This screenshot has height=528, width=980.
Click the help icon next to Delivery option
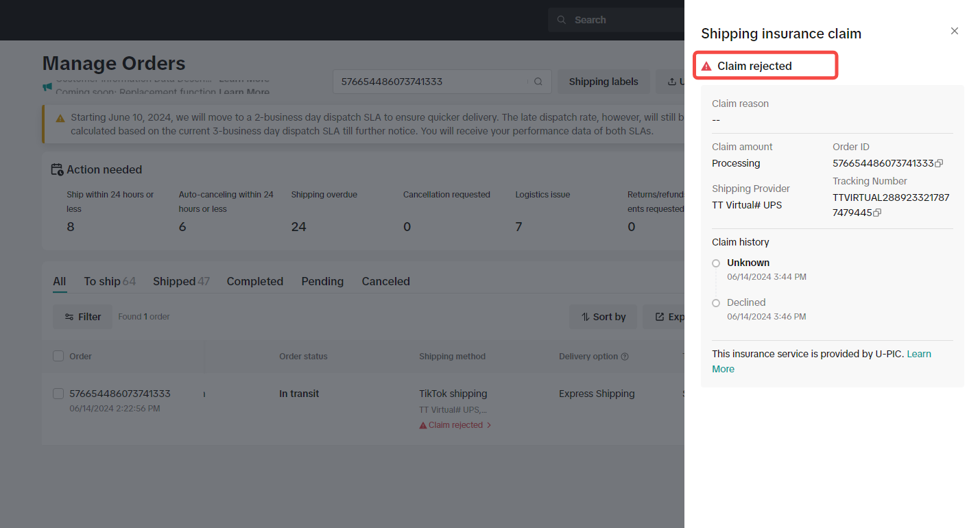click(x=624, y=357)
